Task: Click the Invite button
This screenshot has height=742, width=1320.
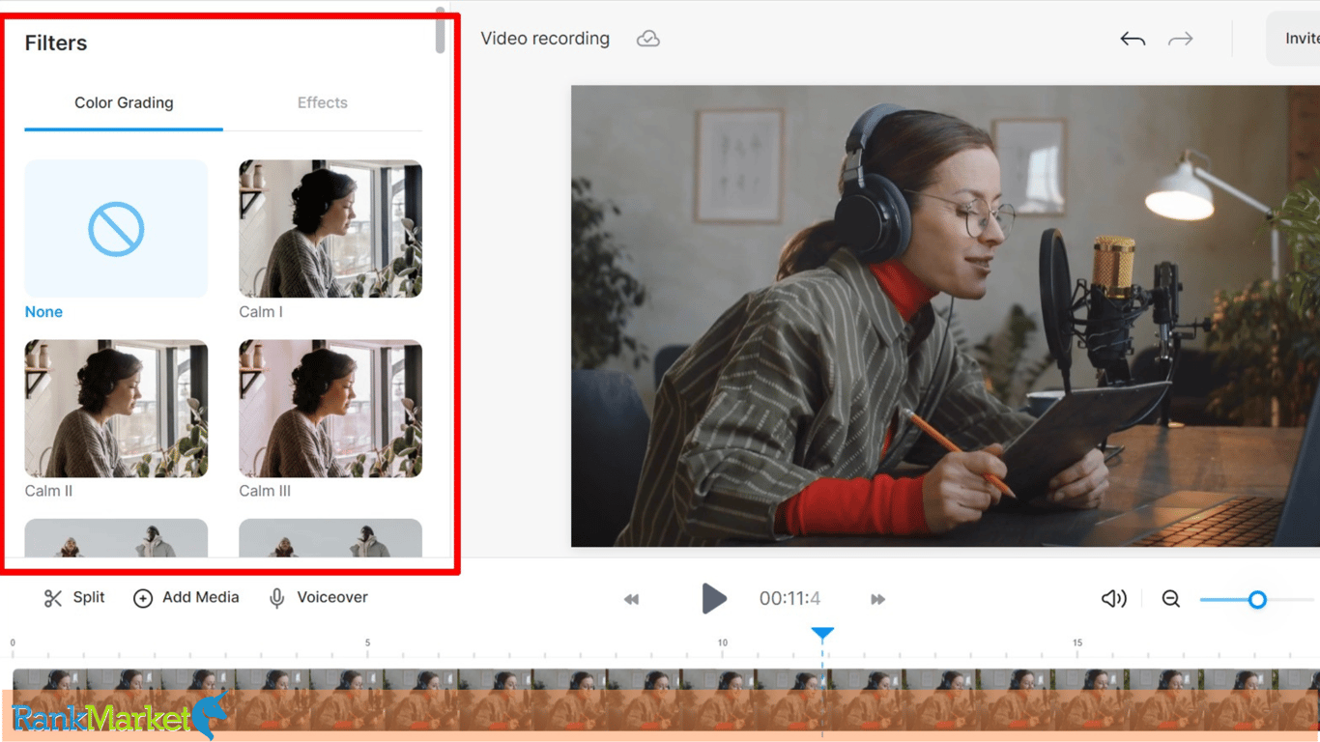Action: [1295, 39]
